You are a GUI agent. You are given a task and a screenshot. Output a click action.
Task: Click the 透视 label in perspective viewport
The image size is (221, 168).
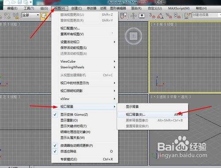163,97
